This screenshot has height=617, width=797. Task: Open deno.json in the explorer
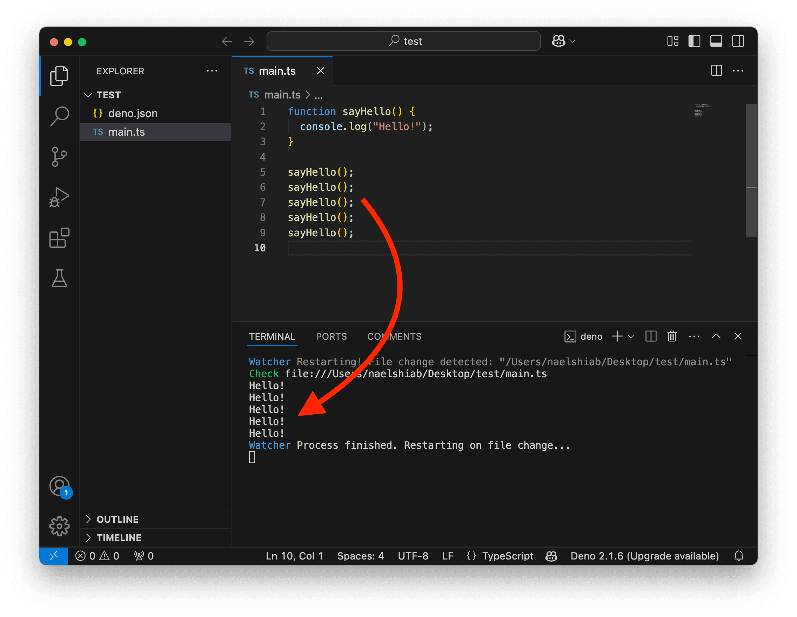[155, 113]
